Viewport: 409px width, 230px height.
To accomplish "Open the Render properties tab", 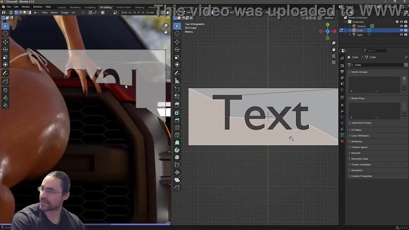I will (342, 65).
